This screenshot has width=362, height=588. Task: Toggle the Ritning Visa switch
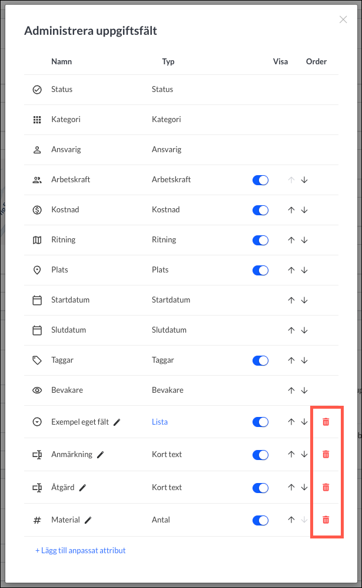click(261, 240)
